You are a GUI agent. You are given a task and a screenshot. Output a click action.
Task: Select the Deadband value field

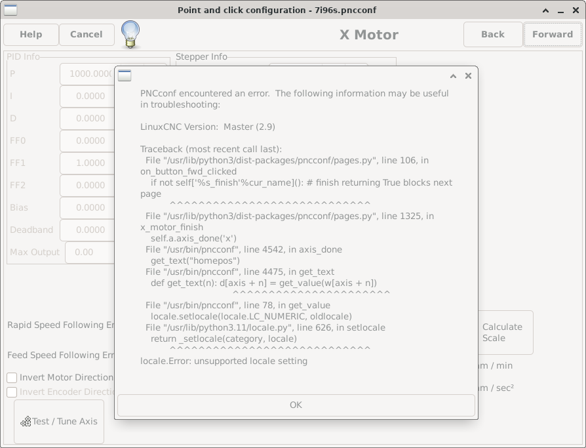(88, 230)
